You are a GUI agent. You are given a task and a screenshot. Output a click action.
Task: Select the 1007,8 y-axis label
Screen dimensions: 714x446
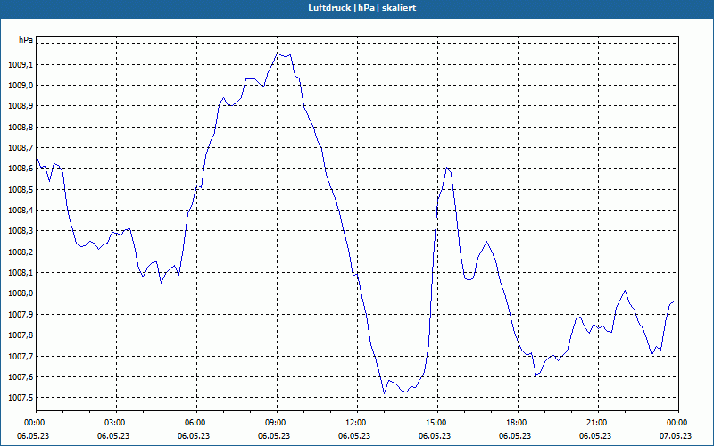pyautogui.click(x=21, y=335)
